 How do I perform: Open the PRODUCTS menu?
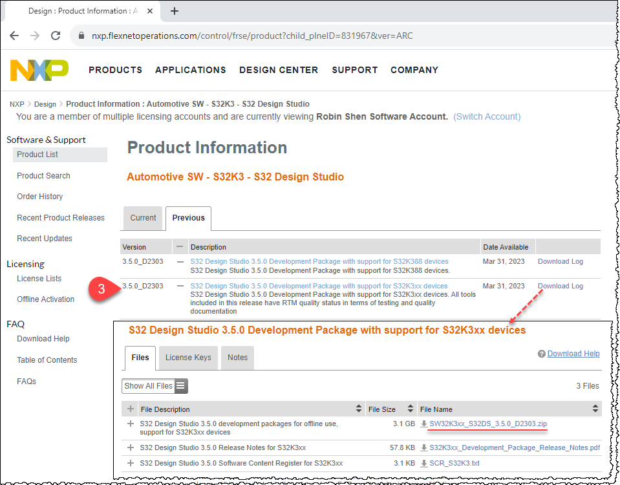click(116, 70)
